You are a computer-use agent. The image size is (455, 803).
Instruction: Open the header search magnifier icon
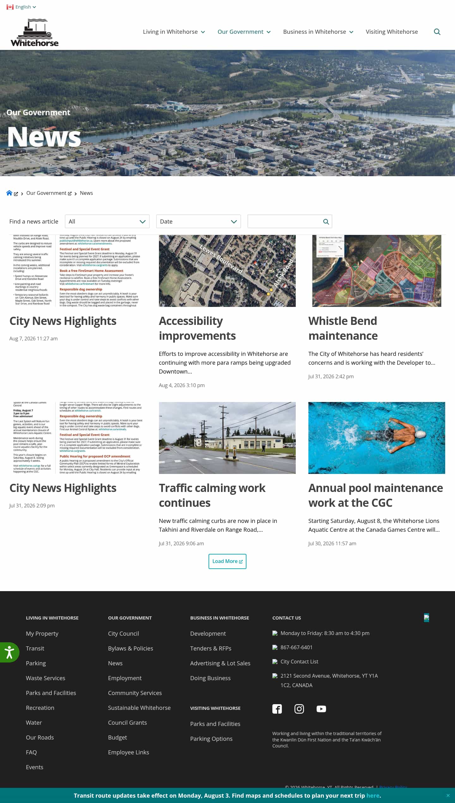(x=437, y=32)
